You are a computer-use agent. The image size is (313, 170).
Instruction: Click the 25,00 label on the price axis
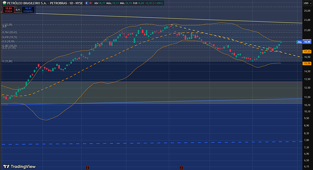click(x=307, y=11)
